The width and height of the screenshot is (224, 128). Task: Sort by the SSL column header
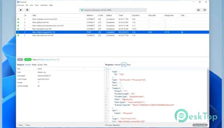[183, 15]
